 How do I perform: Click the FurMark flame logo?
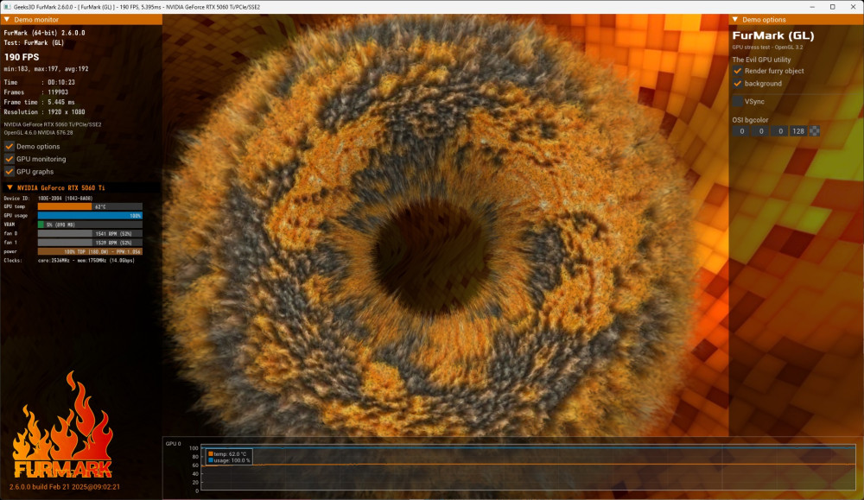(x=63, y=425)
